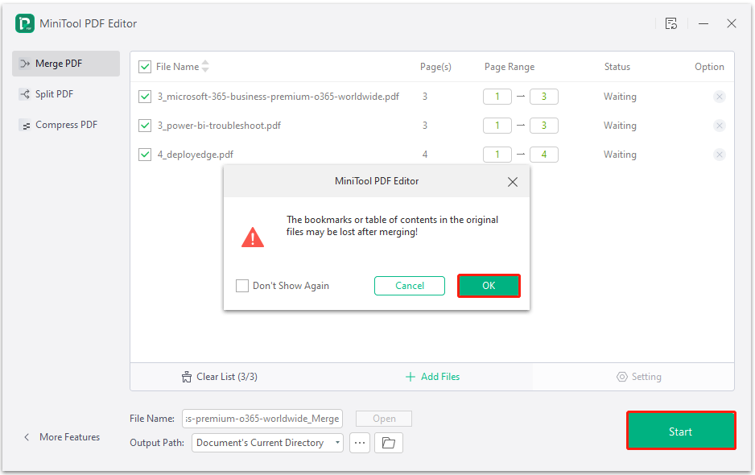The image size is (755, 475).
Task: Confirm the warning by clicking OK
Action: (x=489, y=286)
